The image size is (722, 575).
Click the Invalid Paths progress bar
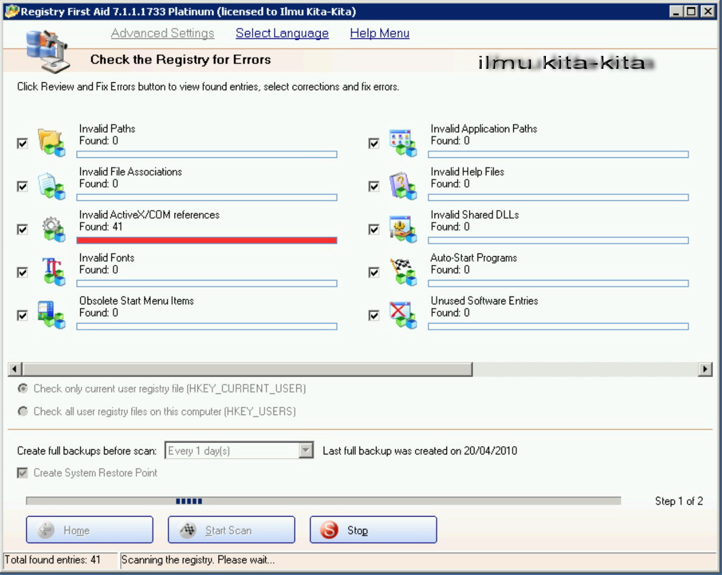207,154
